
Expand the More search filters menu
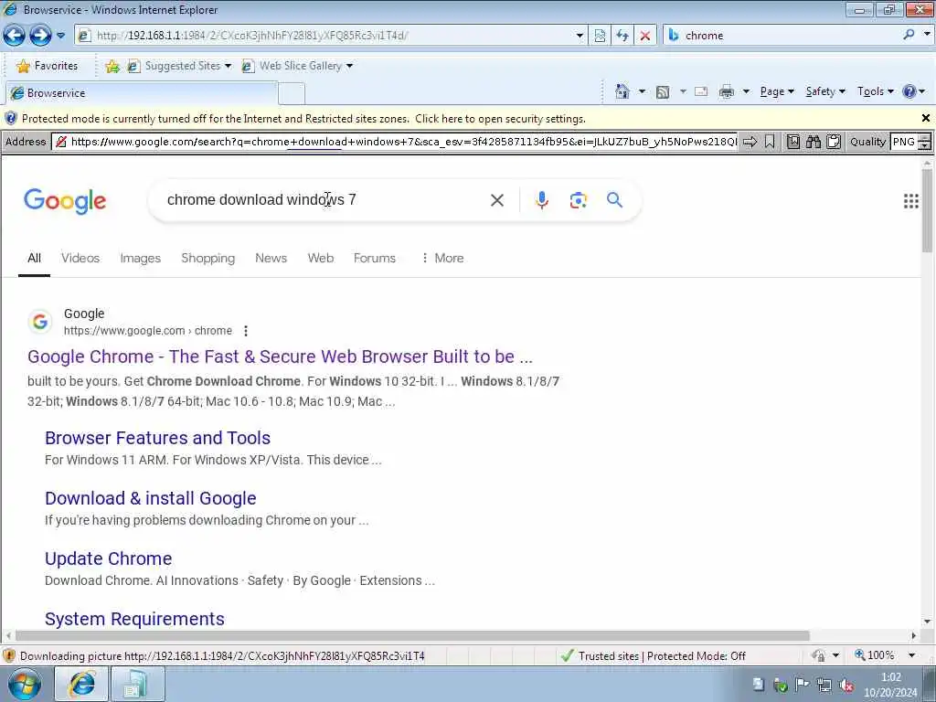pyautogui.click(x=442, y=258)
